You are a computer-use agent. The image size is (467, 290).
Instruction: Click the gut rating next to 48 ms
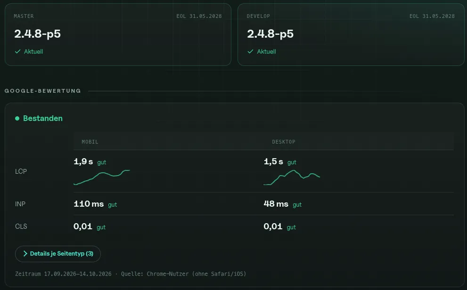coord(297,205)
